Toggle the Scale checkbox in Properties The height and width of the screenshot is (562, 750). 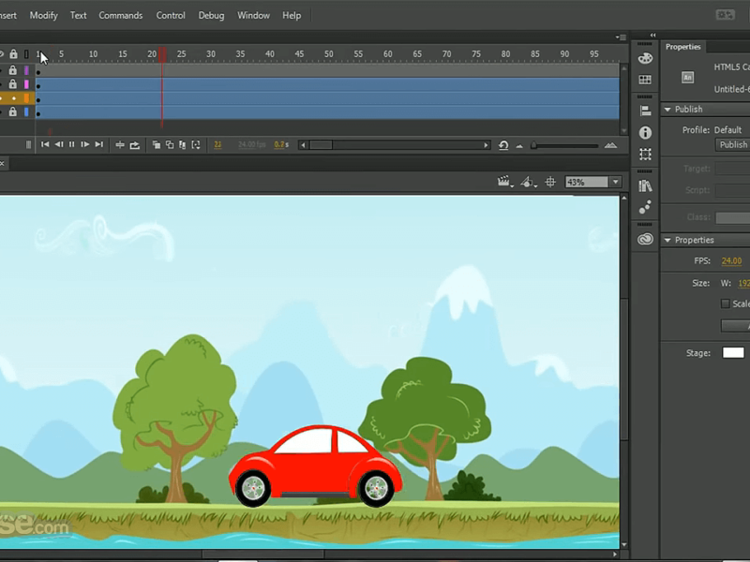(725, 303)
